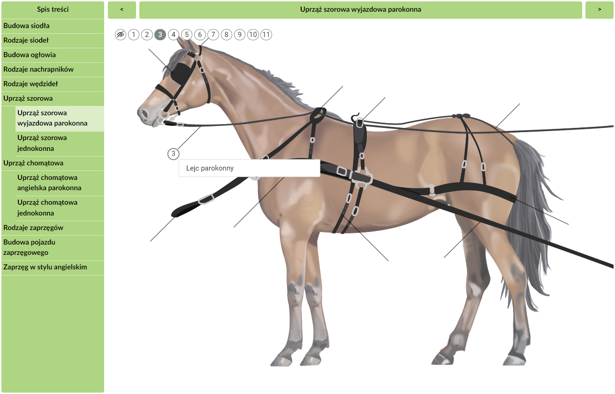Image resolution: width=615 pixels, height=394 pixels.
Task: Go to the previous page arrow
Action: 122,10
